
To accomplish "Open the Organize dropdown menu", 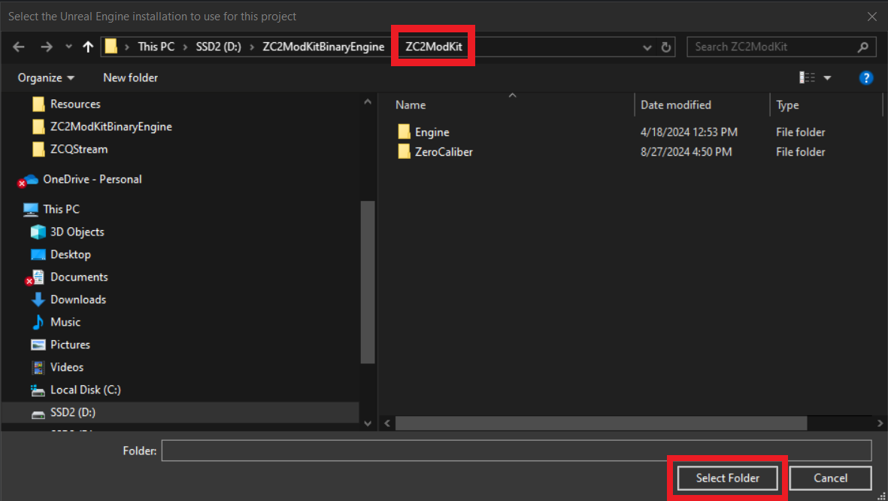I will point(47,77).
